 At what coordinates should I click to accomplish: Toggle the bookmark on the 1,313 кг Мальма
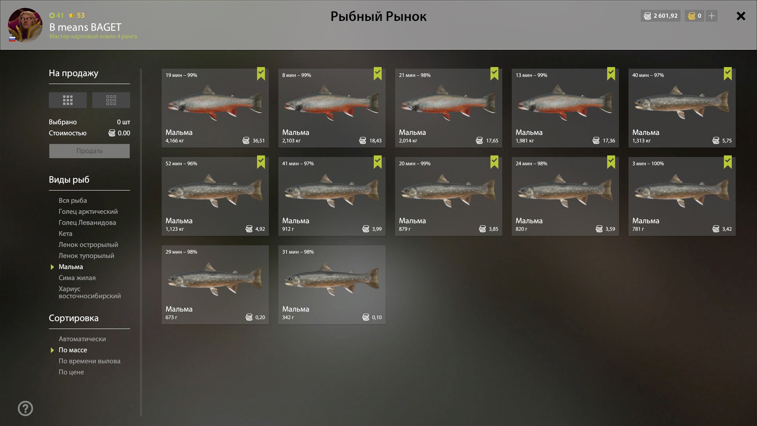click(x=728, y=74)
